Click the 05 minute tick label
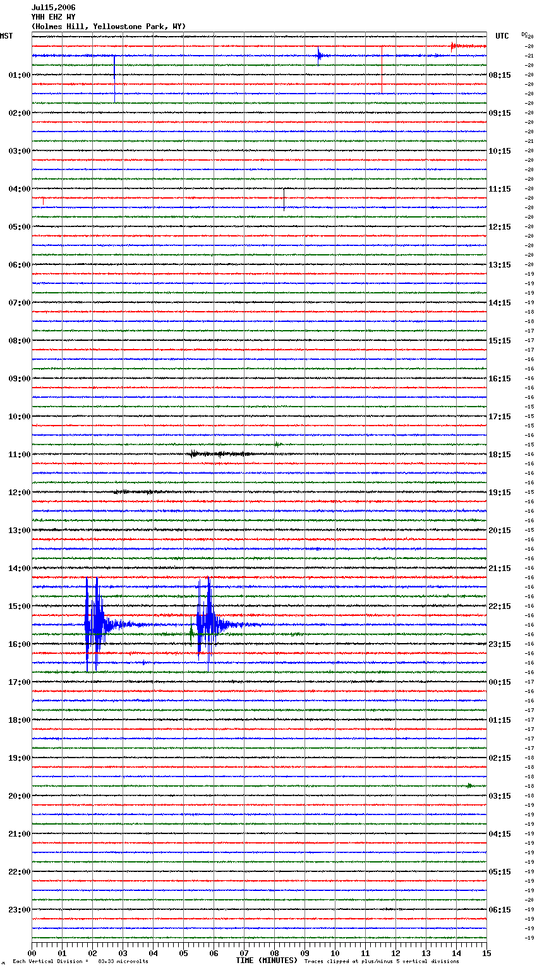 point(183,953)
